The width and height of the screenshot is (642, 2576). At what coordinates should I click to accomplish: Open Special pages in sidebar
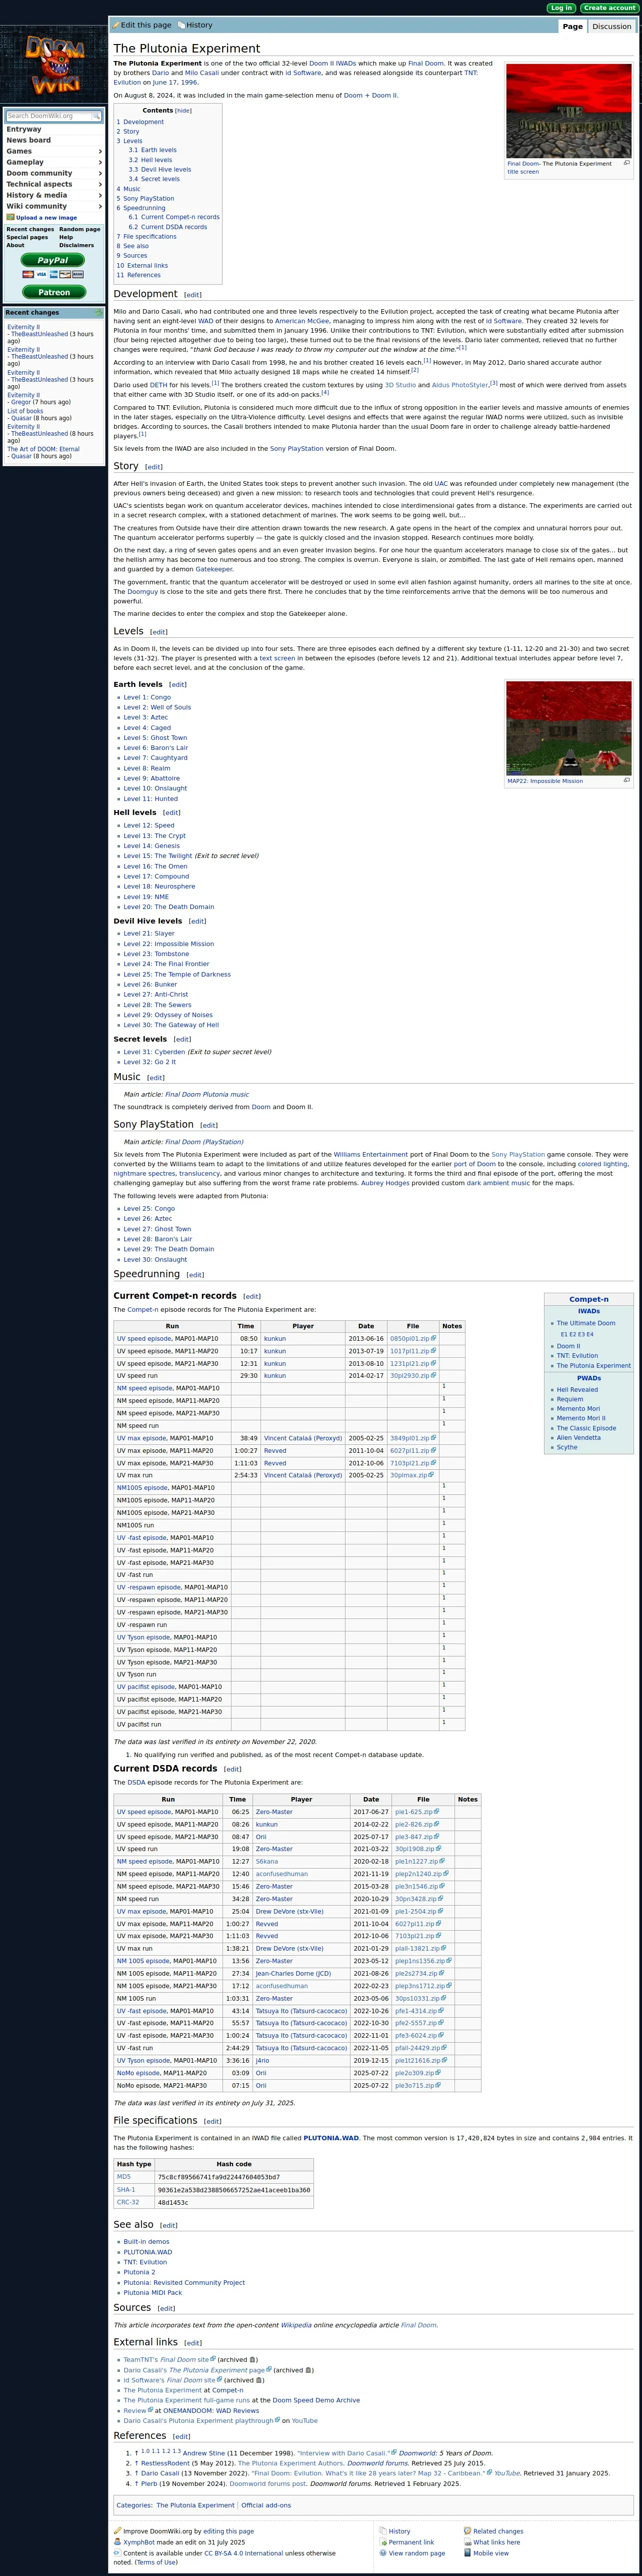(x=27, y=237)
